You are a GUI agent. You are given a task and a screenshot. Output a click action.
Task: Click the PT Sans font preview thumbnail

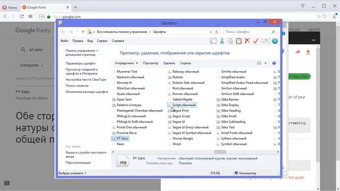pyautogui.click(x=123, y=162)
